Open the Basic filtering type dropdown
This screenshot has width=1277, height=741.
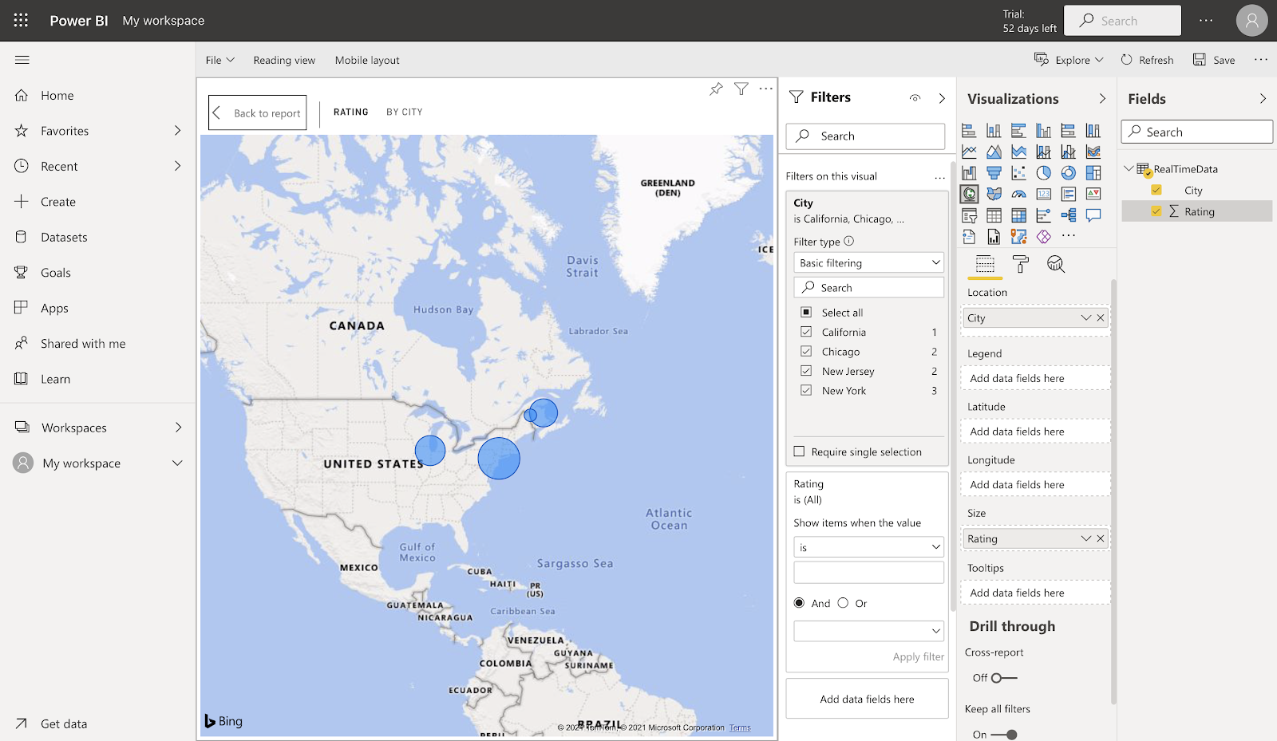pyautogui.click(x=868, y=263)
